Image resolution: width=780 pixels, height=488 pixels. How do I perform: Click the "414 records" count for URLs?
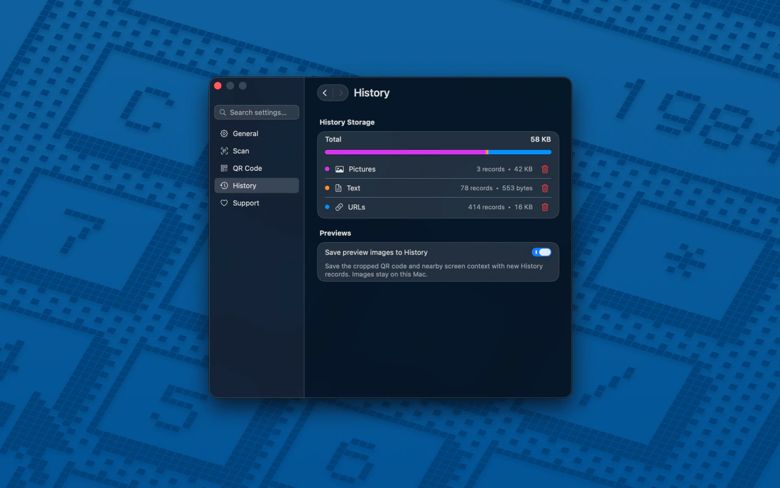coord(486,207)
